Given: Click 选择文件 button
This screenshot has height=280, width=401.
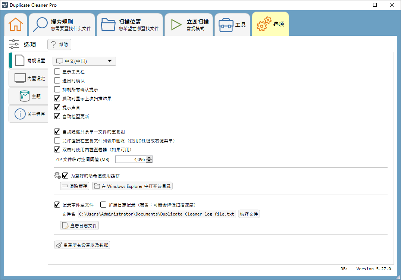Looking at the screenshot, I should tap(249, 214).
